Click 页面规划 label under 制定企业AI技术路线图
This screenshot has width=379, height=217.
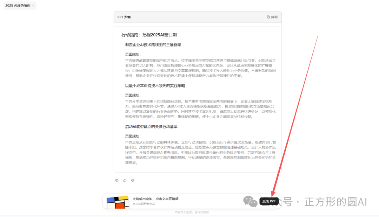(x=133, y=55)
